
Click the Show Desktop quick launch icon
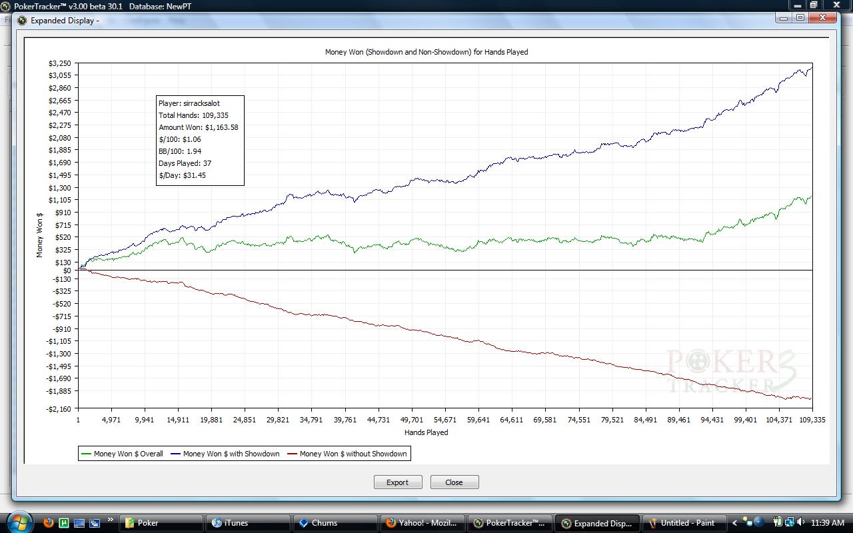79,523
